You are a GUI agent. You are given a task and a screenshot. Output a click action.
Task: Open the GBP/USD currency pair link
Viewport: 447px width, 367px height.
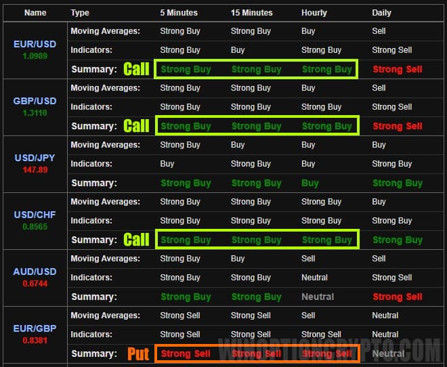point(35,101)
